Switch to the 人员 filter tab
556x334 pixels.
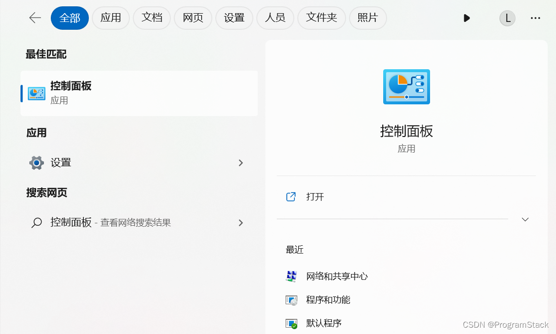click(x=275, y=18)
